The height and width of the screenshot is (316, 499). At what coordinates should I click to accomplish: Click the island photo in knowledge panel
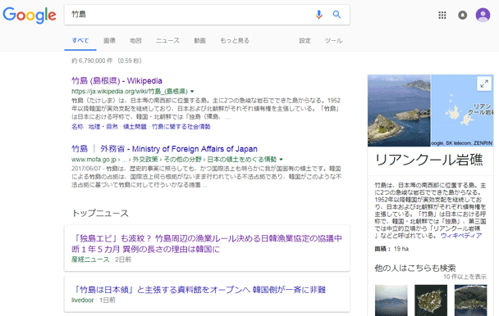(399, 111)
